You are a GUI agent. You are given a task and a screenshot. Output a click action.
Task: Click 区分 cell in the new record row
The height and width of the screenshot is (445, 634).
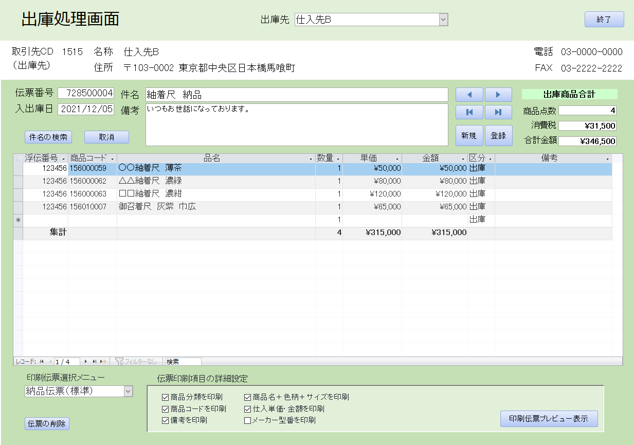pyautogui.click(x=481, y=220)
